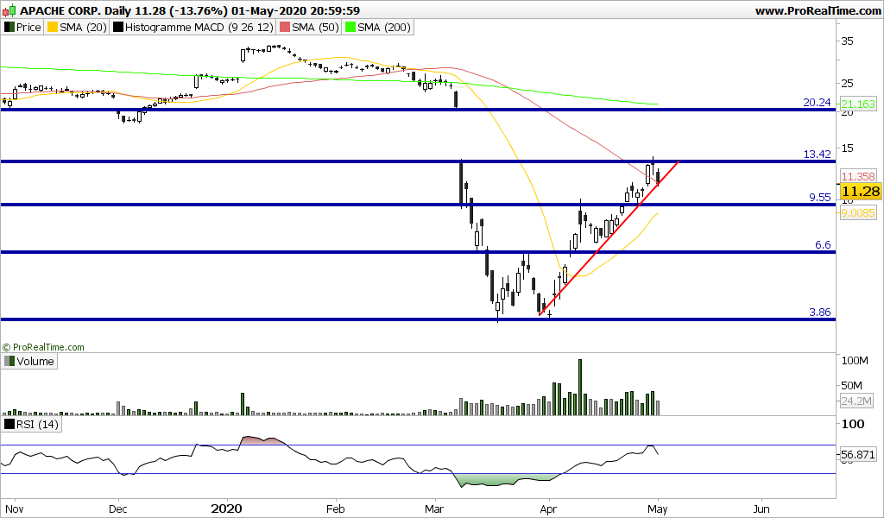Click the tallest volume bar in April
Screen dimensions: 884x518
tap(580, 388)
